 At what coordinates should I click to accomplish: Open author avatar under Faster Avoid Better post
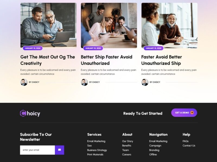tap(145, 82)
